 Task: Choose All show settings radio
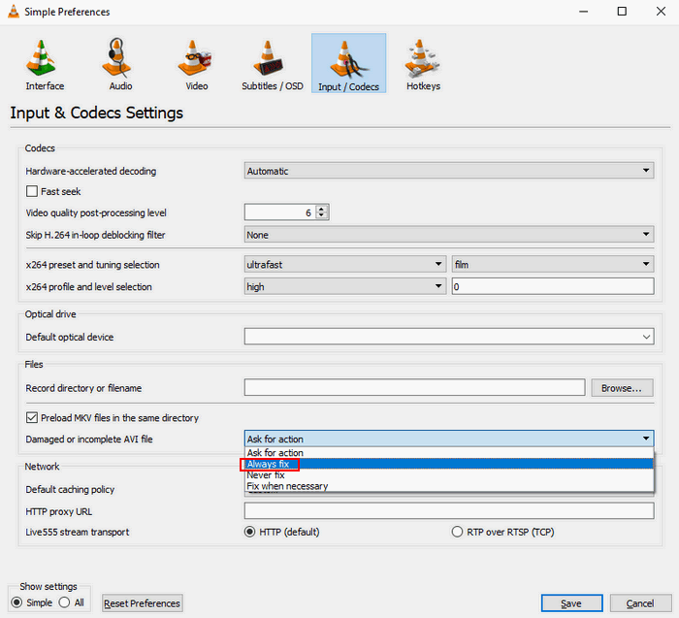tap(64, 602)
